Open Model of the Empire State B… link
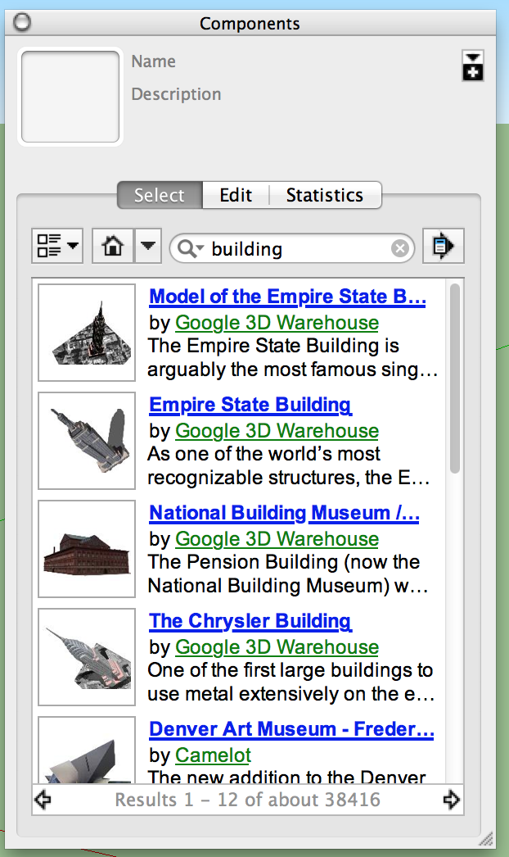Viewport: 509px width, 857px height. click(287, 297)
